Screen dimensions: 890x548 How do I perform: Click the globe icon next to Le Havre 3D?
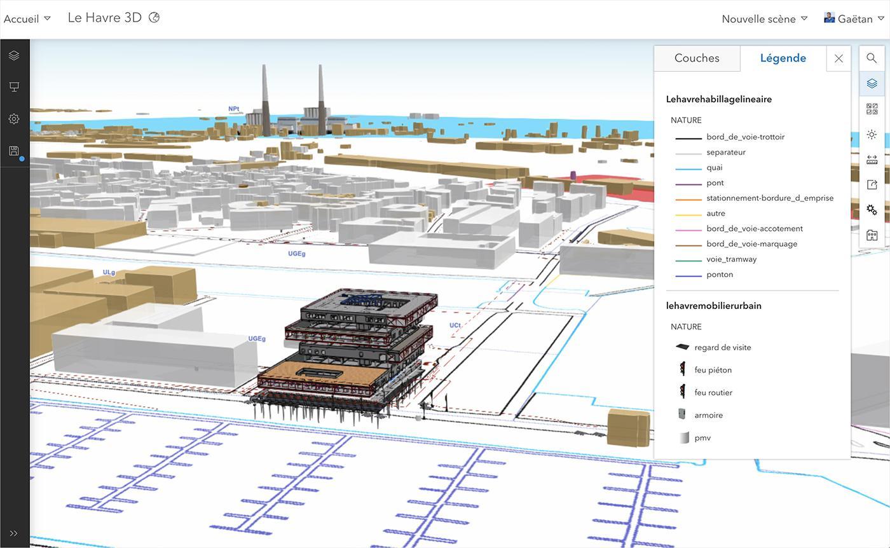click(154, 18)
